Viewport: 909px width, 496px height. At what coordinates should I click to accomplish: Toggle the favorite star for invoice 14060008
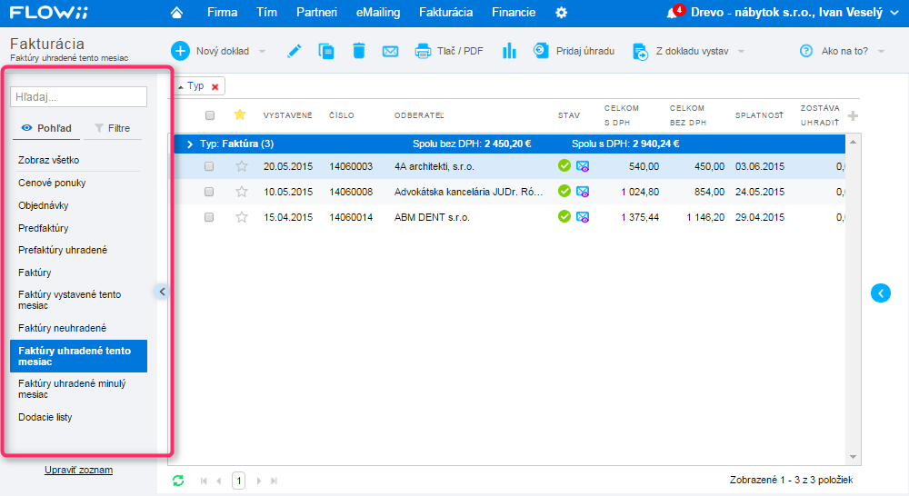242,192
